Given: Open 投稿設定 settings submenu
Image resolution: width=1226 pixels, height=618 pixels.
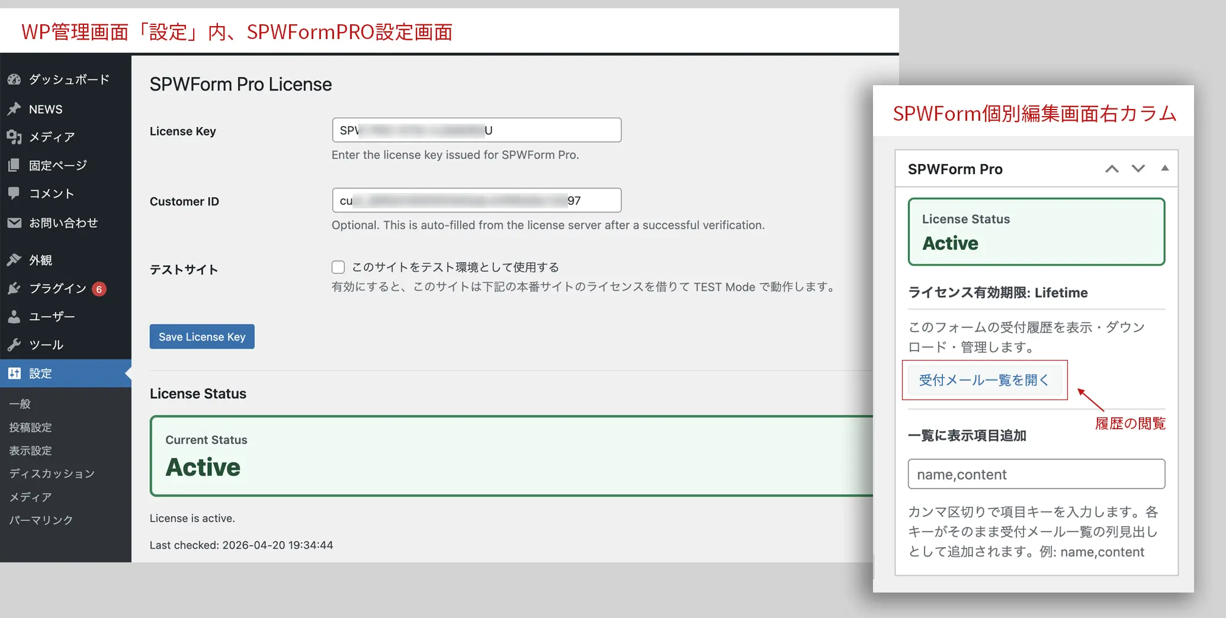Looking at the screenshot, I should click(x=31, y=427).
